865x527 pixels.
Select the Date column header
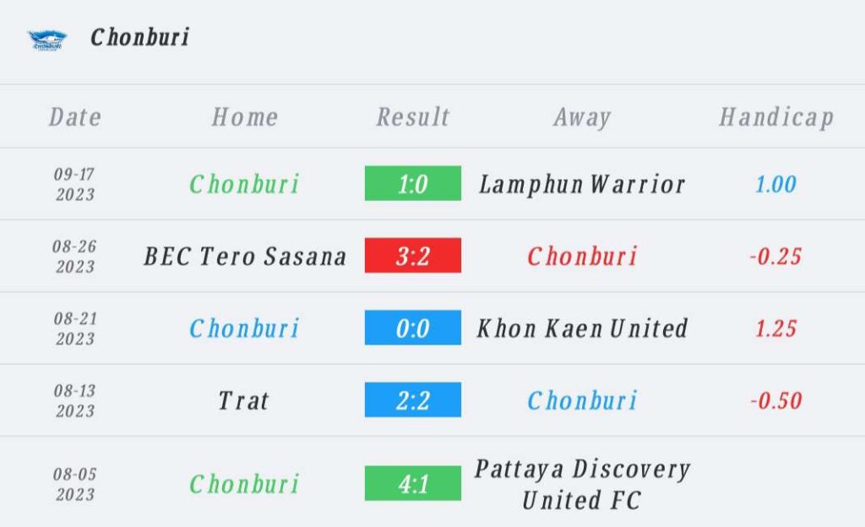pos(75,117)
